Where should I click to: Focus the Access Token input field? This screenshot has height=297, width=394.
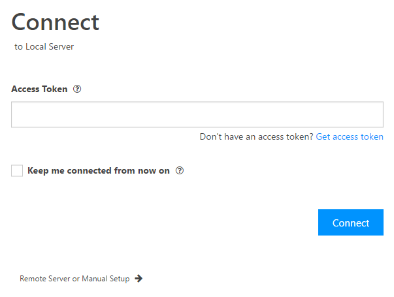point(197,114)
